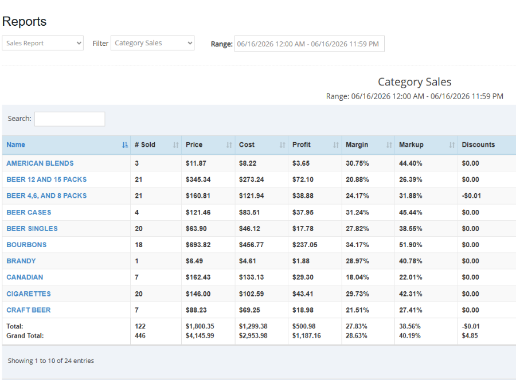The height and width of the screenshot is (387, 516).
Task: Click the Category Sales report title
Action: coord(415,81)
